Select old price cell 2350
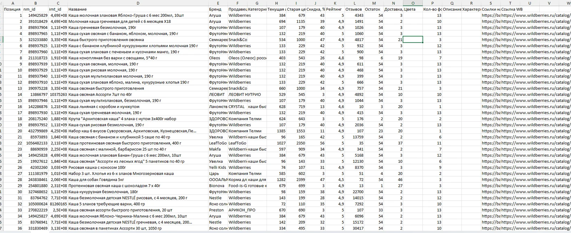This screenshot has height=233, width=571. pyautogui.click(x=296, y=143)
